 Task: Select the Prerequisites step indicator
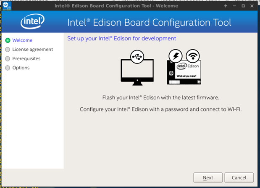(8, 59)
